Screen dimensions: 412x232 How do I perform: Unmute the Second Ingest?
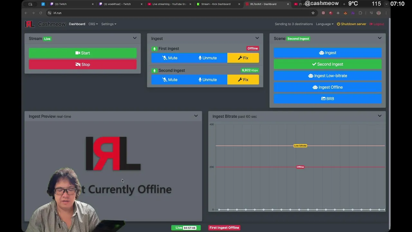208,80
